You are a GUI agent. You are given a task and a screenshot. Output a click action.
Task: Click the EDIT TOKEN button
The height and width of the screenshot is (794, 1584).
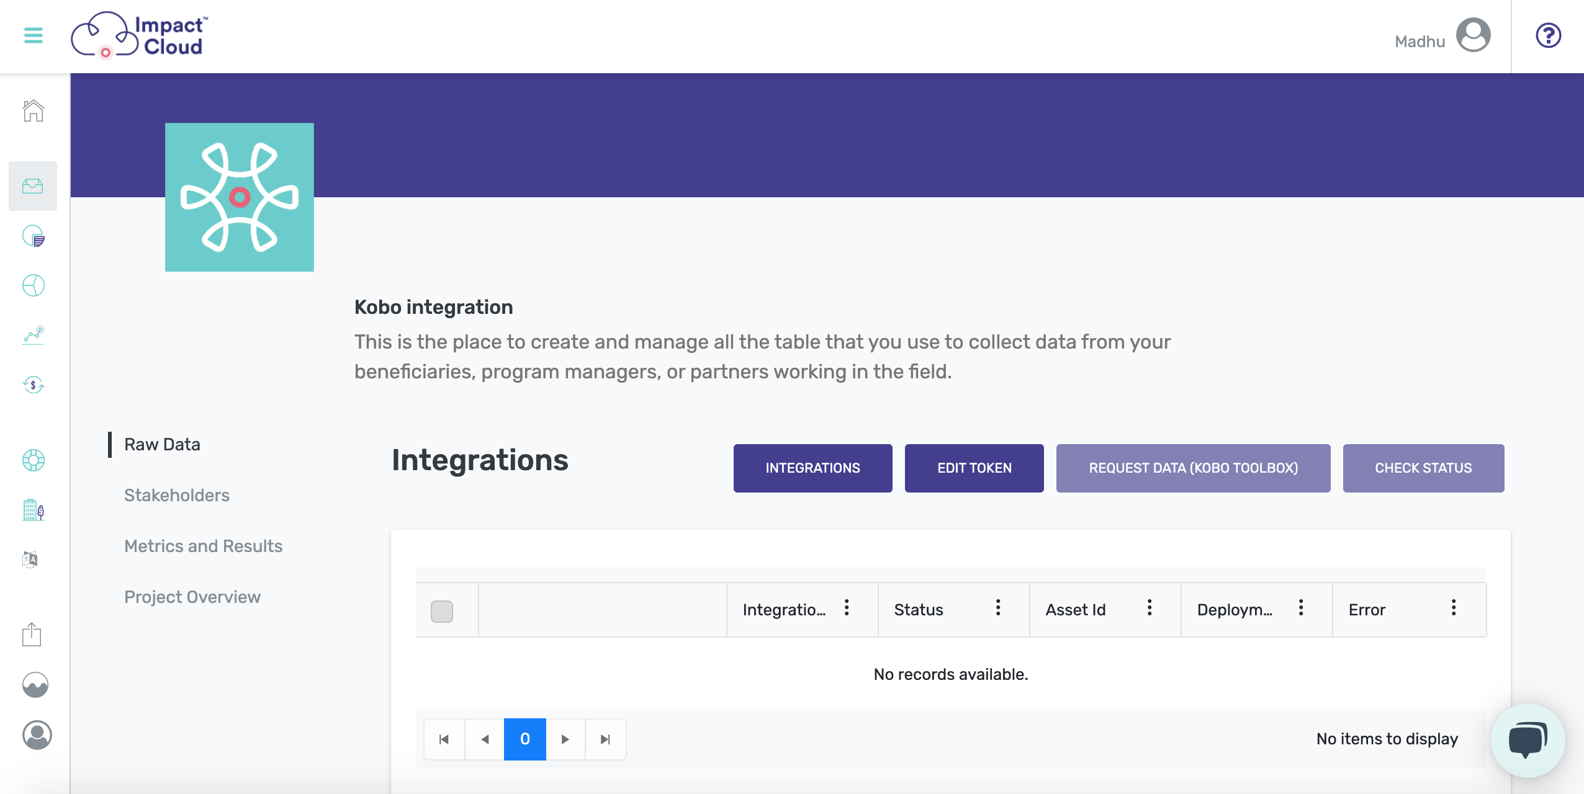click(x=974, y=468)
